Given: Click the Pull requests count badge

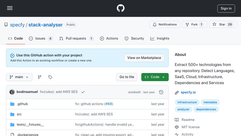Looking at the screenshot, I should tap(91, 39).
